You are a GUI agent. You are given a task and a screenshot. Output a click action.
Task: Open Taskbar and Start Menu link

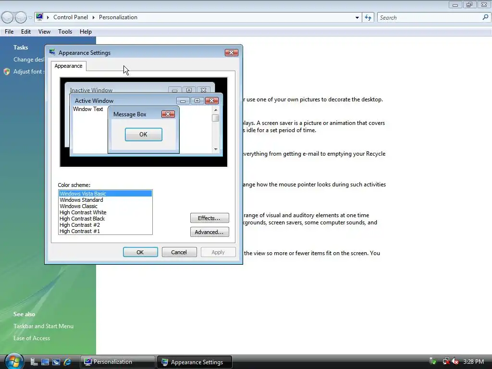[x=43, y=326]
